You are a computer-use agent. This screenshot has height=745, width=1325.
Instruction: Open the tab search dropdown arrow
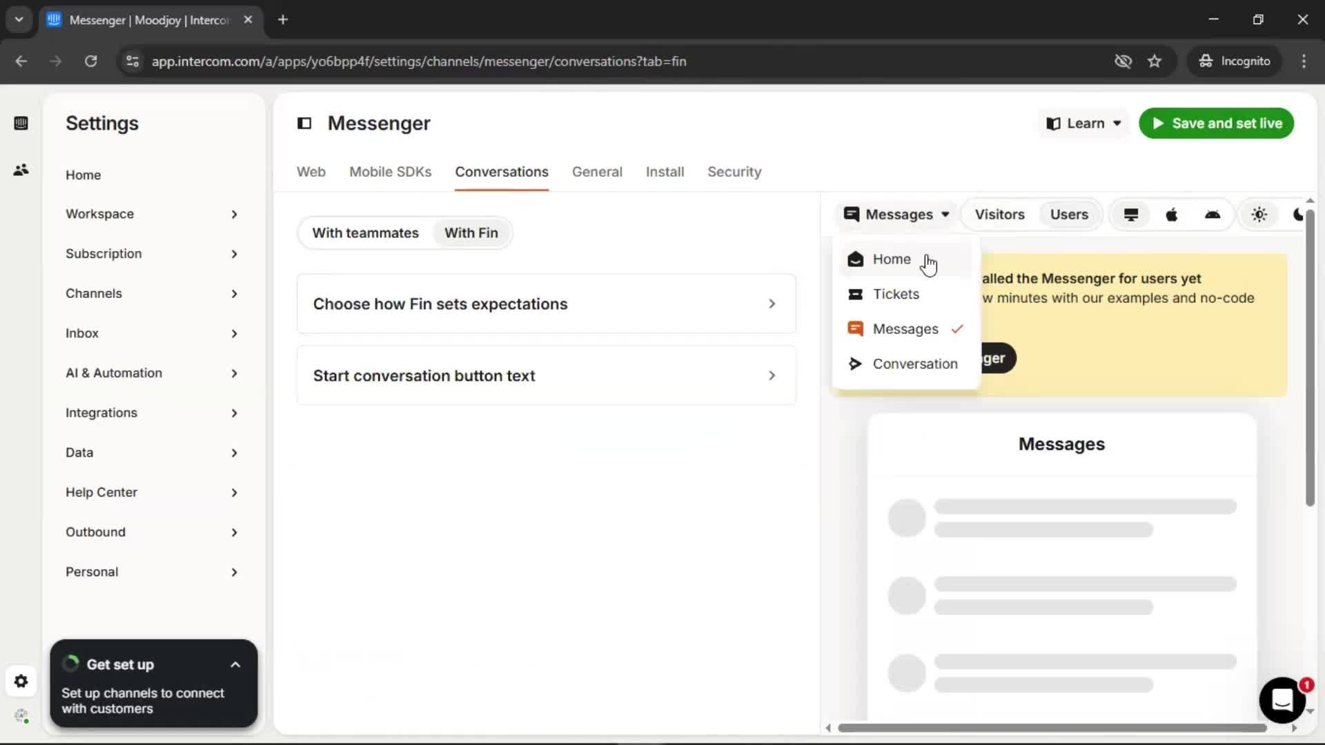pos(19,20)
